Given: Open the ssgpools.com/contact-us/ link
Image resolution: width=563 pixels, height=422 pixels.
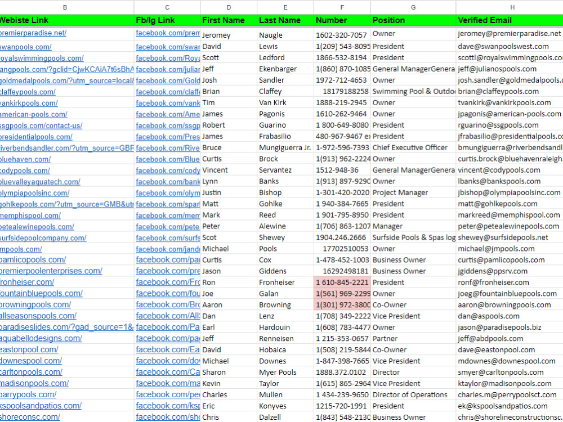Looking at the screenshot, I should 41,126.
